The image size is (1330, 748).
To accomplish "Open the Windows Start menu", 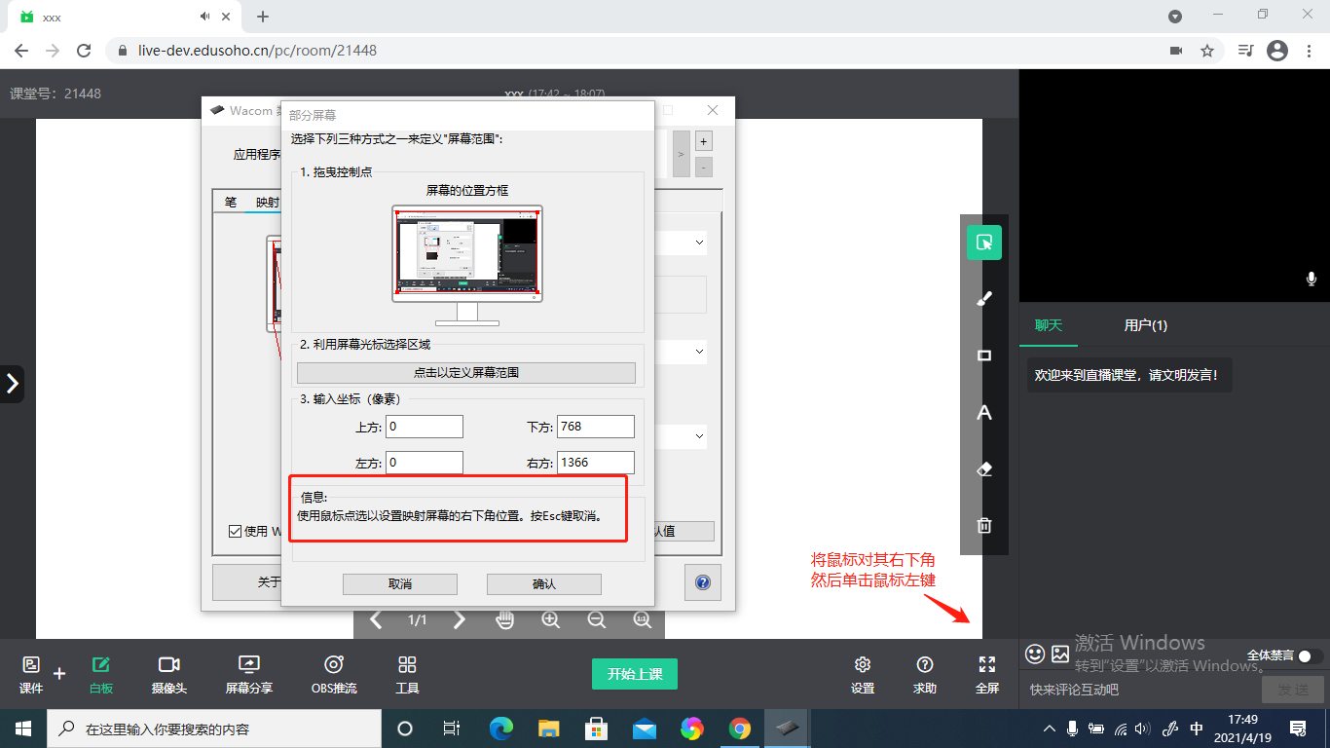I will tap(22, 729).
